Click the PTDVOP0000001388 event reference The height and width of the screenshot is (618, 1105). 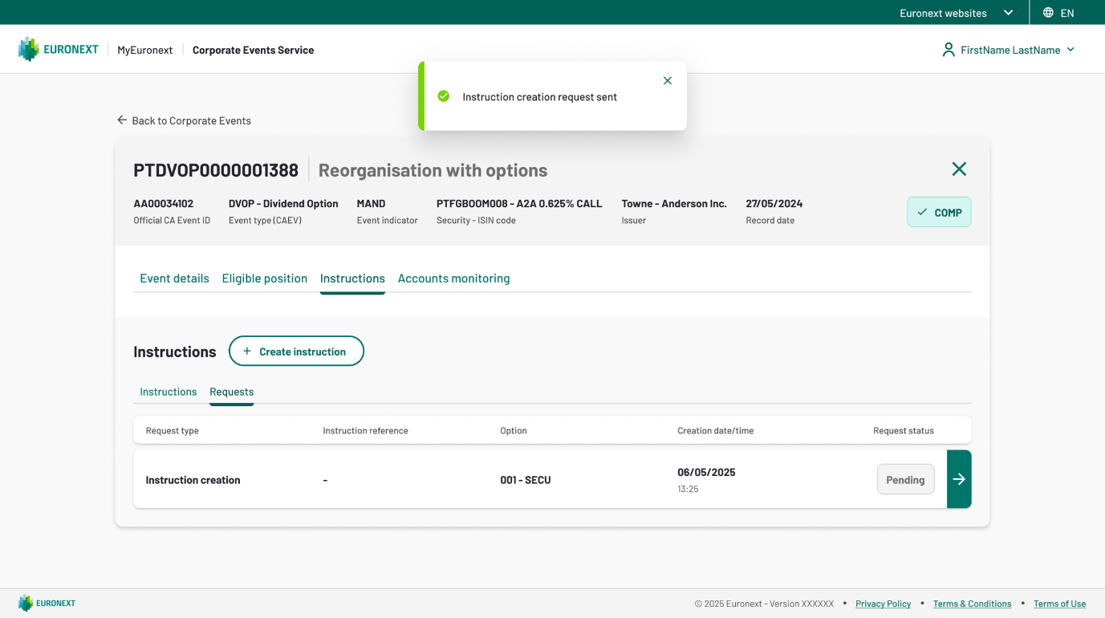[x=216, y=170]
